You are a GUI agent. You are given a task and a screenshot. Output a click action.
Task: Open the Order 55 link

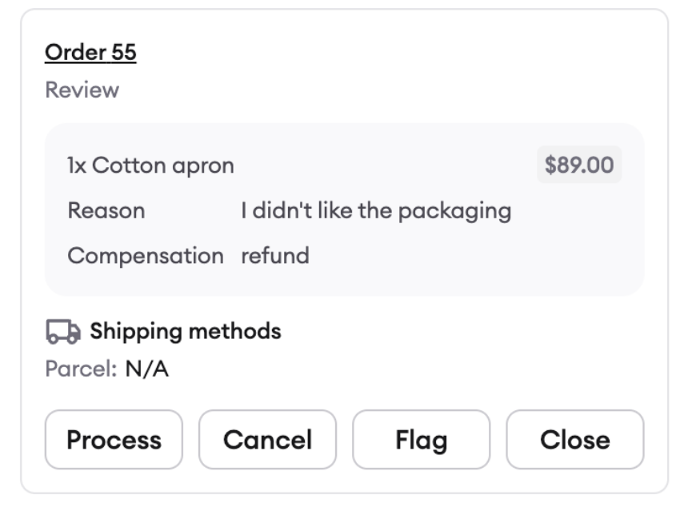point(90,53)
